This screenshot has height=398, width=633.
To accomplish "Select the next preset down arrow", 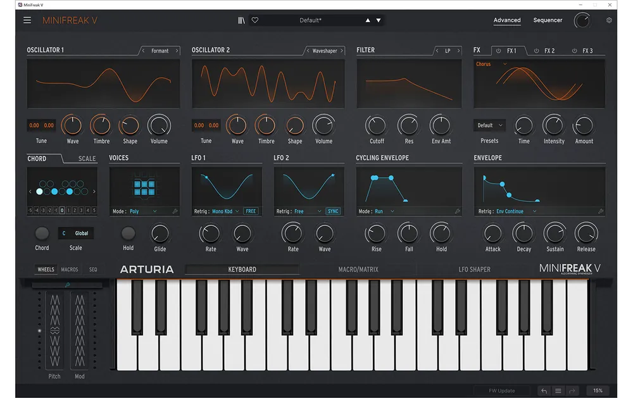I will [x=379, y=20].
